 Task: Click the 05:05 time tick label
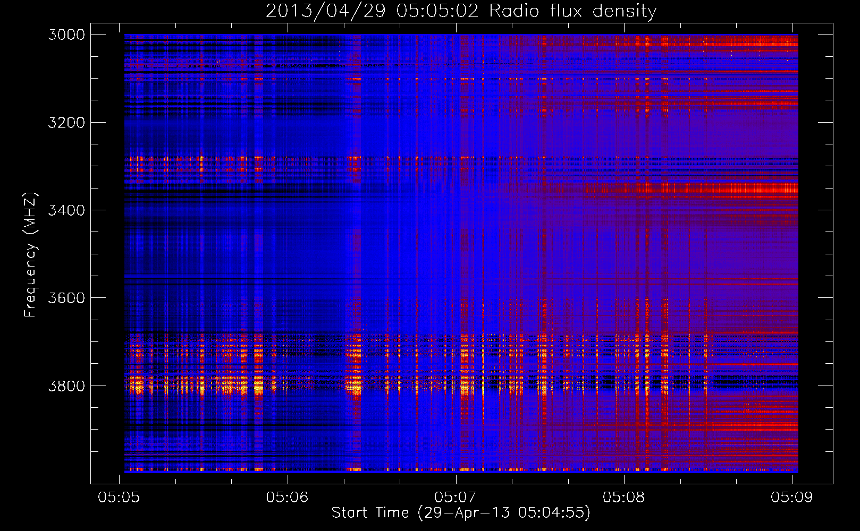[119, 497]
